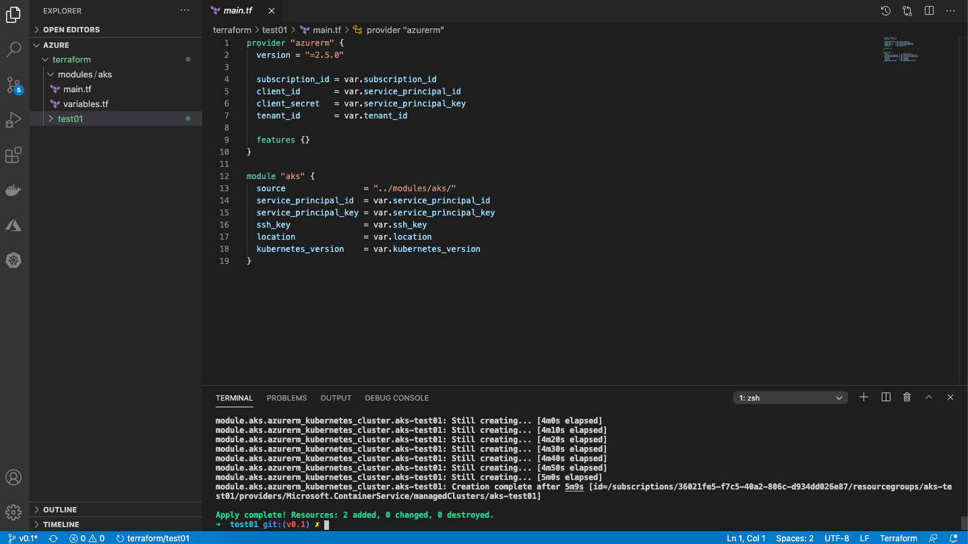
Task: Change language mode via Terraform status item
Action: (899, 538)
